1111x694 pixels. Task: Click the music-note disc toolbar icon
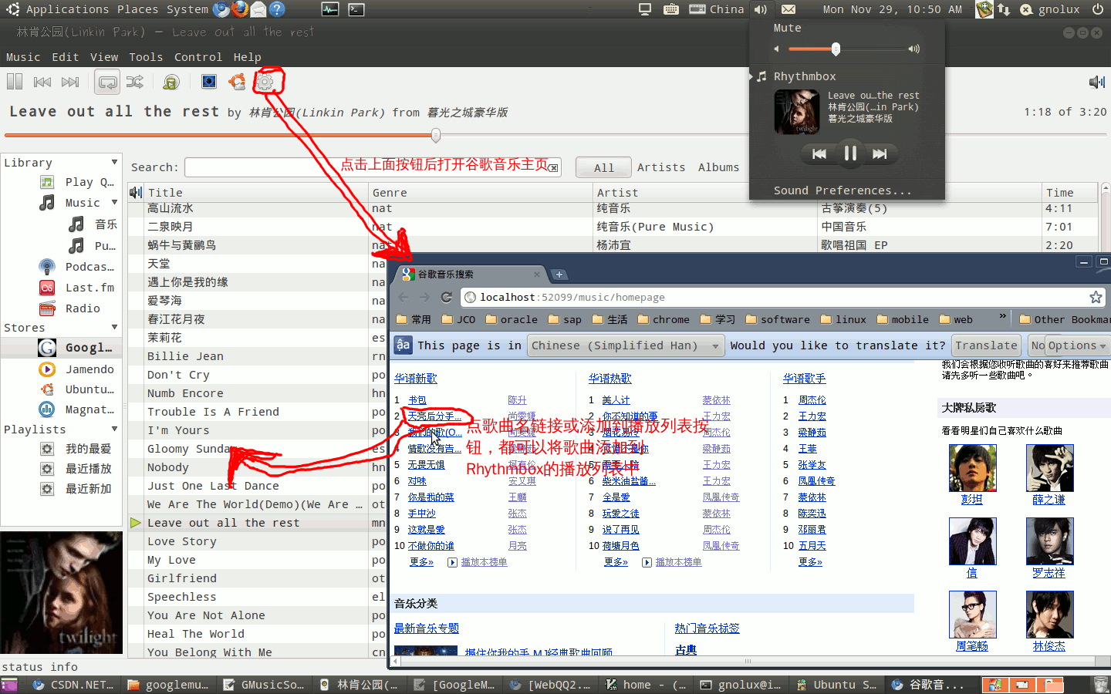[x=171, y=82]
